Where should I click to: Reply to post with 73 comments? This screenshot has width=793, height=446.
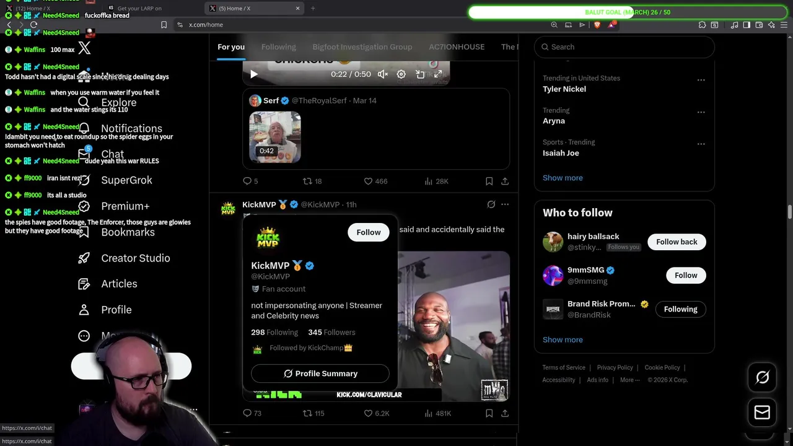(x=252, y=413)
